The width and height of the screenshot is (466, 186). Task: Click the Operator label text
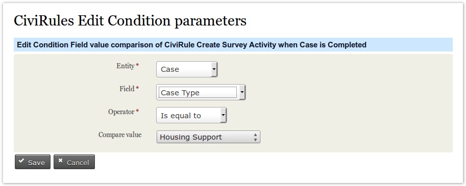[x=121, y=112]
